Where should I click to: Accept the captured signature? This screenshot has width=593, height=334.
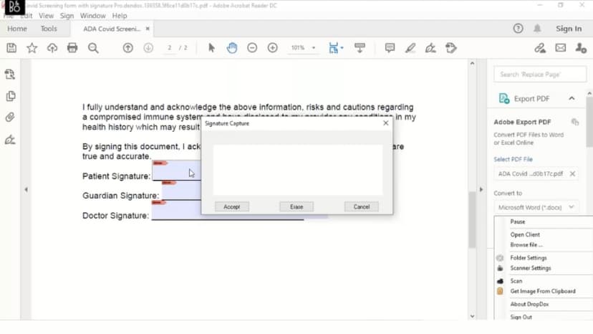coord(232,206)
